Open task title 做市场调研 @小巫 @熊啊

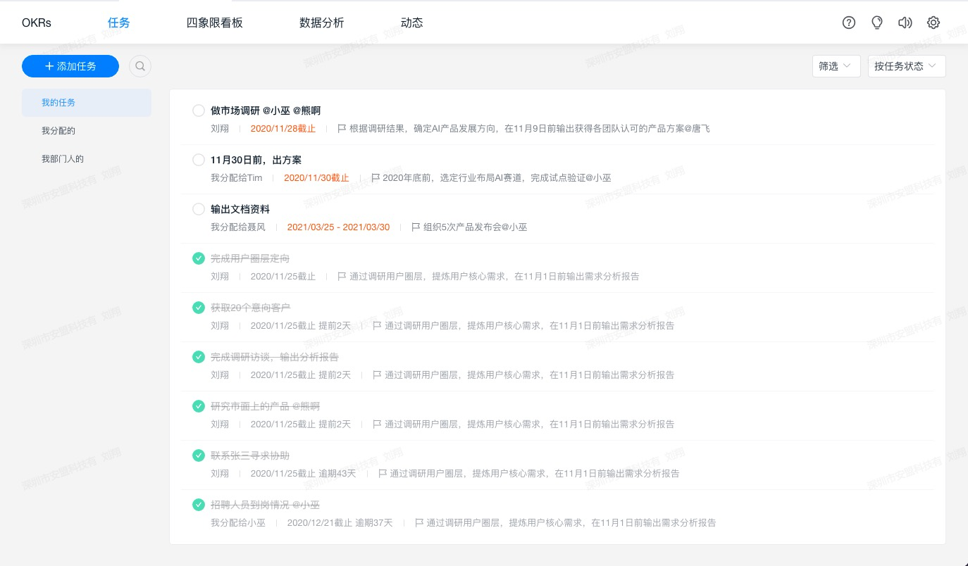click(266, 111)
